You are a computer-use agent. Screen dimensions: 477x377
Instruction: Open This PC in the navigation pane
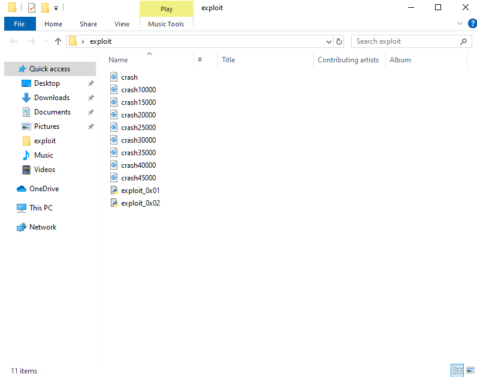(41, 208)
